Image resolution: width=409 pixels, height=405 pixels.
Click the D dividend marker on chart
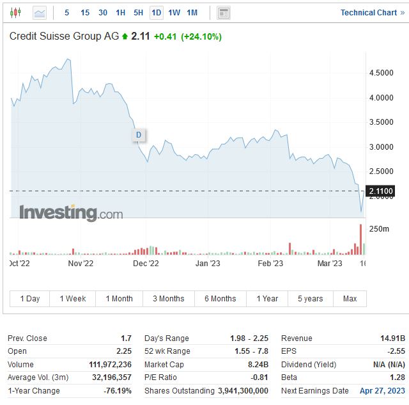click(x=139, y=135)
